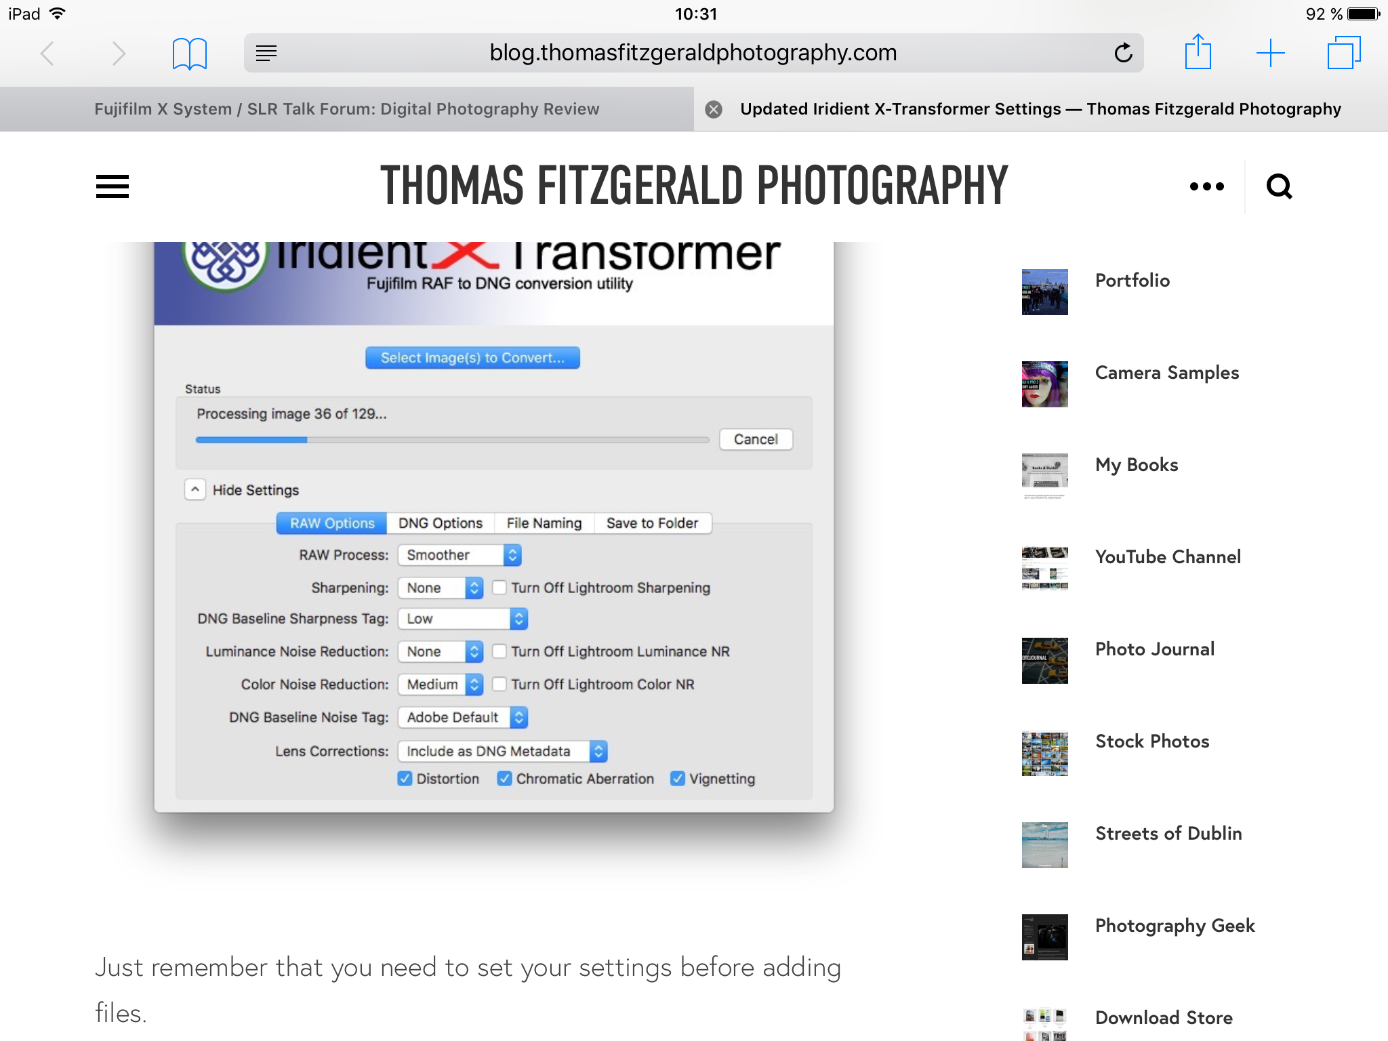Open the Safari bookmarks book icon

pyautogui.click(x=190, y=54)
